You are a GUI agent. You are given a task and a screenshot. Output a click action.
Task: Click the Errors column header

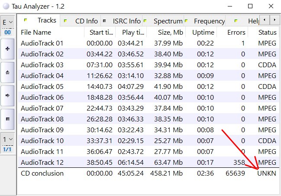[x=236, y=33]
